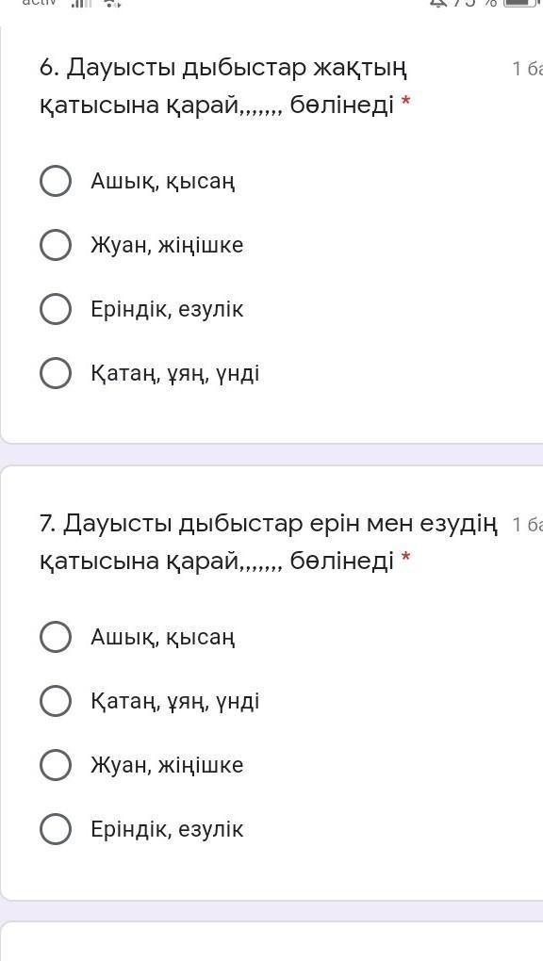Click question 7 title about ерін мен езудің

pos(268,542)
